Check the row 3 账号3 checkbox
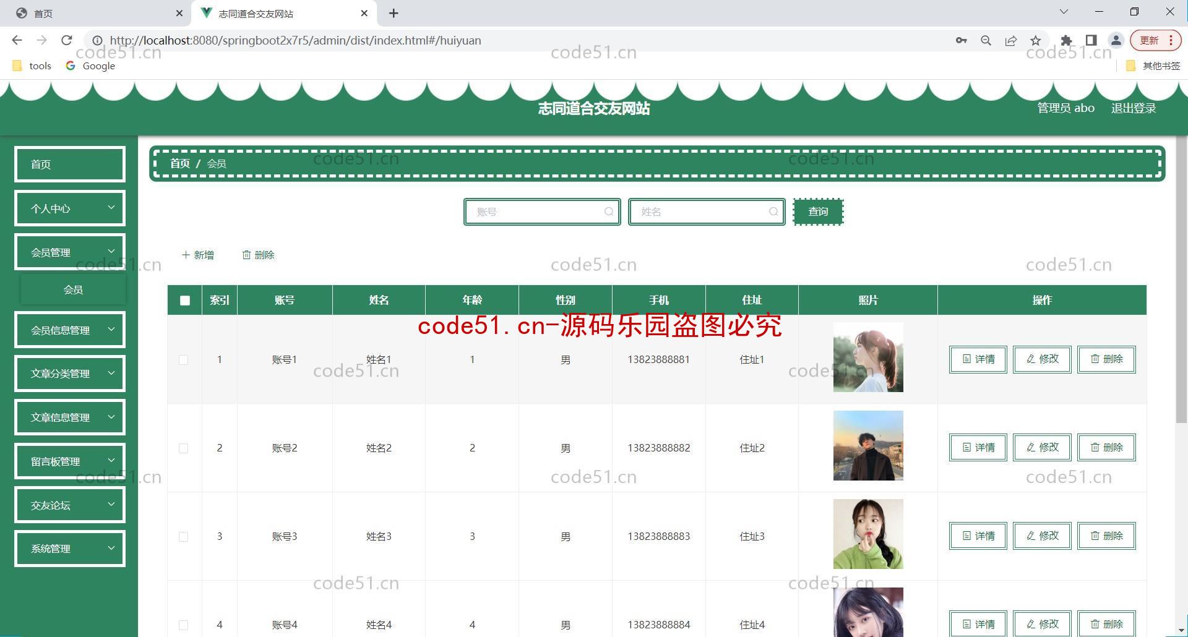The image size is (1188, 637). coord(183,537)
